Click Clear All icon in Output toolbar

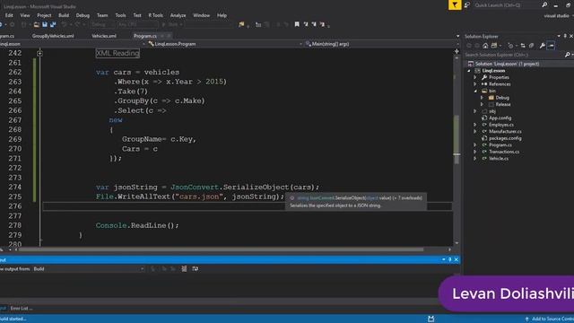tap(184, 269)
